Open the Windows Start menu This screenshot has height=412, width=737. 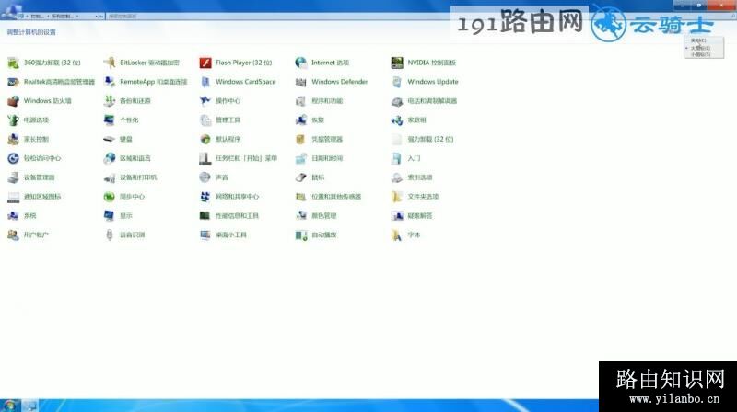tap(10, 406)
